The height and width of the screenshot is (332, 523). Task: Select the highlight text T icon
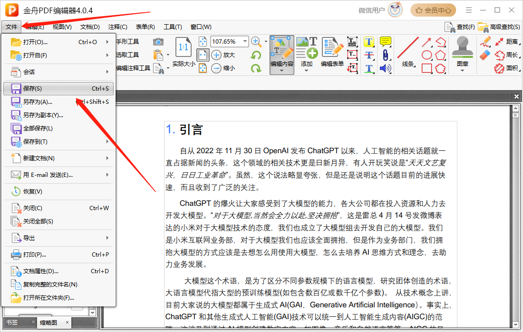point(368,42)
